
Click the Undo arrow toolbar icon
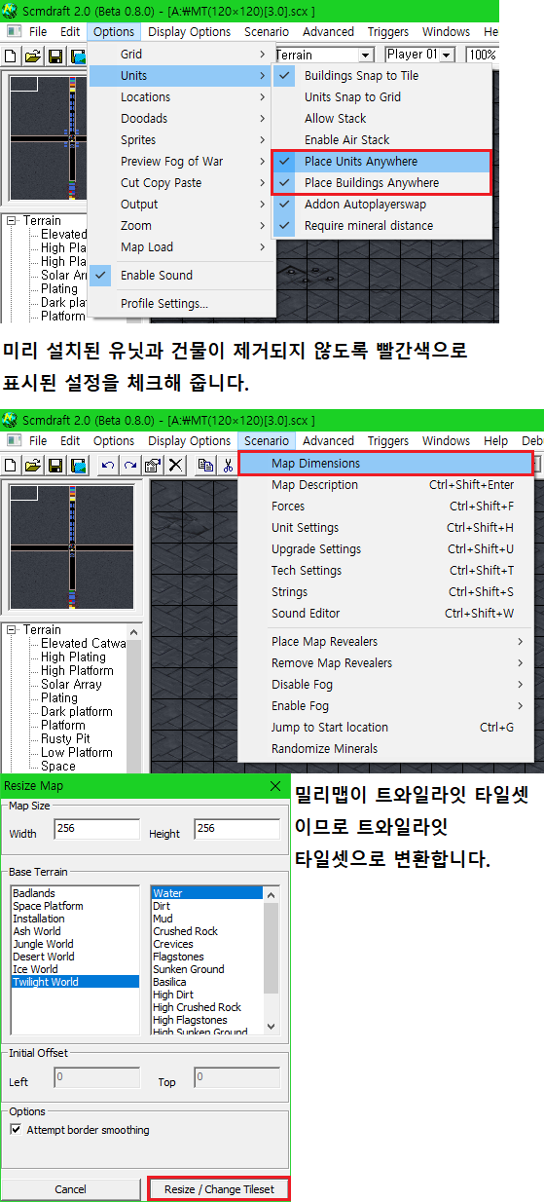pos(107,465)
